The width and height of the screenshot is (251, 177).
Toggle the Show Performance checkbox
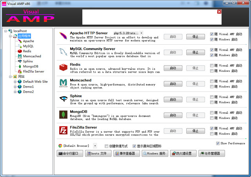tap(218, 143)
